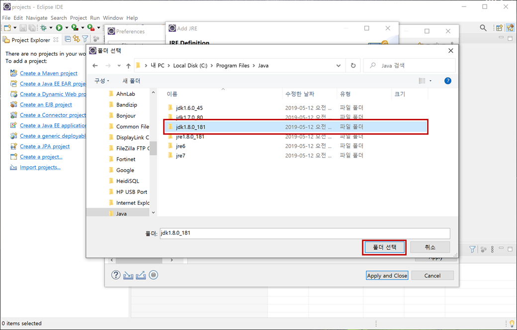Sort by 이름 column header
The height and width of the screenshot is (330, 517).
click(x=172, y=94)
